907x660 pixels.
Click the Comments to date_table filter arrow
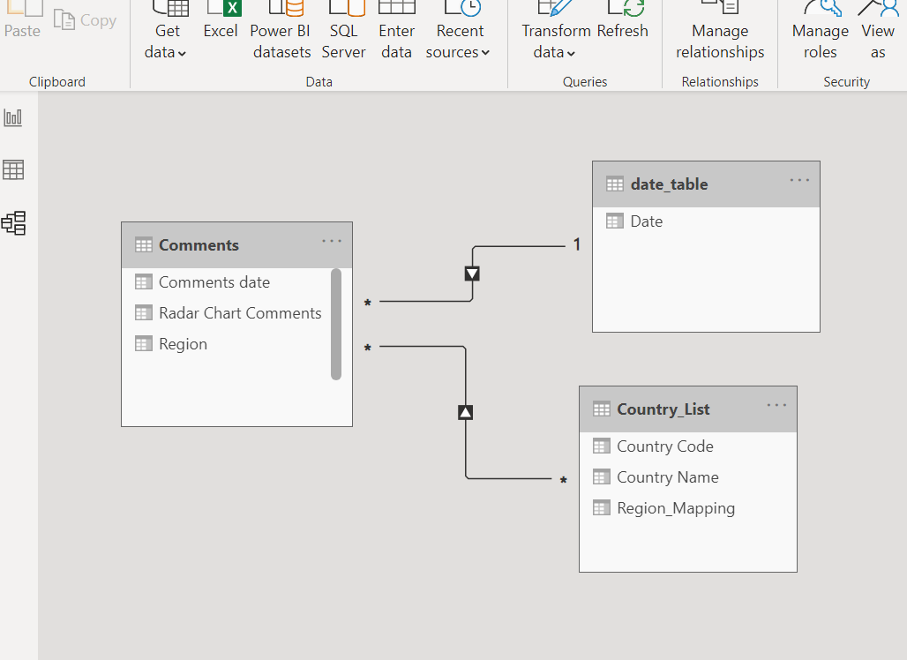click(x=472, y=274)
